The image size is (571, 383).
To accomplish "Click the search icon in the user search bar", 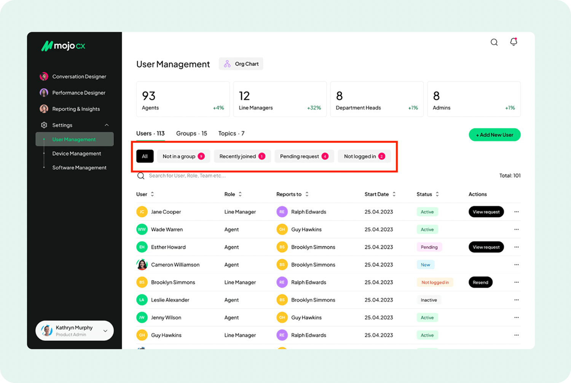I will coord(141,176).
